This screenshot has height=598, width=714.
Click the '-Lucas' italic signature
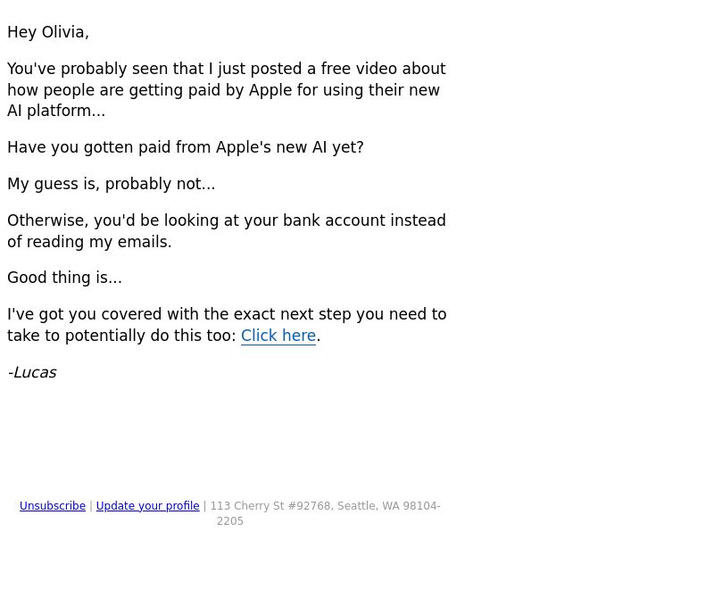click(x=32, y=372)
